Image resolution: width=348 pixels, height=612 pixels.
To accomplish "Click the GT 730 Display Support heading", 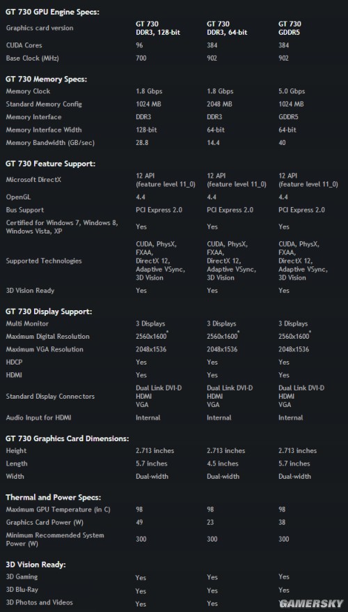I will [49, 312].
